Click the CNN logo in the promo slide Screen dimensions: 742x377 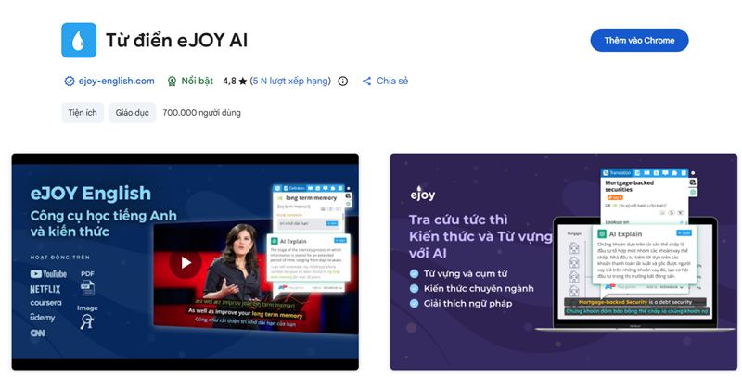[x=41, y=333]
